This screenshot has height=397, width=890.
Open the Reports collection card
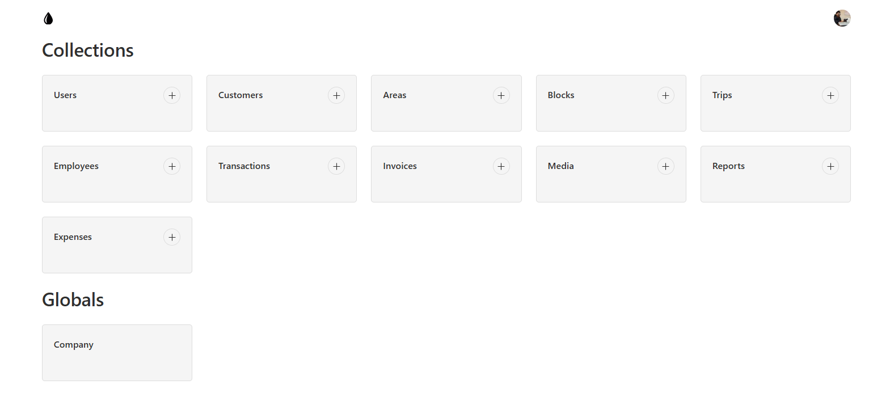click(728, 166)
